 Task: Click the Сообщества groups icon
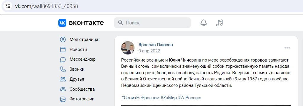click(63, 89)
